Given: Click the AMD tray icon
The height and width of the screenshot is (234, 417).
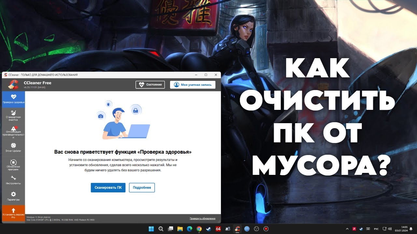Looking at the screenshot, I should click(x=354, y=229).
